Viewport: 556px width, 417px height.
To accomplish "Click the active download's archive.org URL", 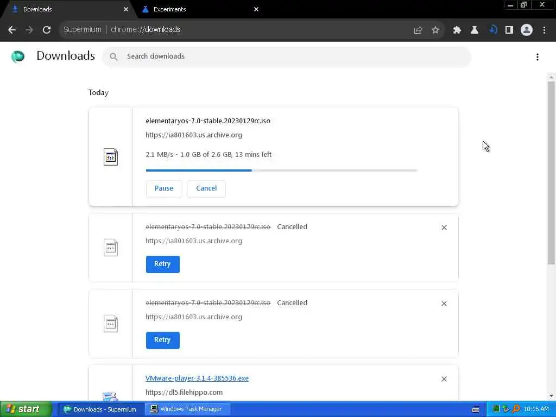I will point(194,135).
